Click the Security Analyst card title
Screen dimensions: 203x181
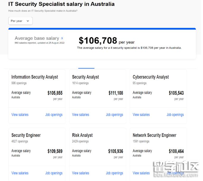[85, 77]
